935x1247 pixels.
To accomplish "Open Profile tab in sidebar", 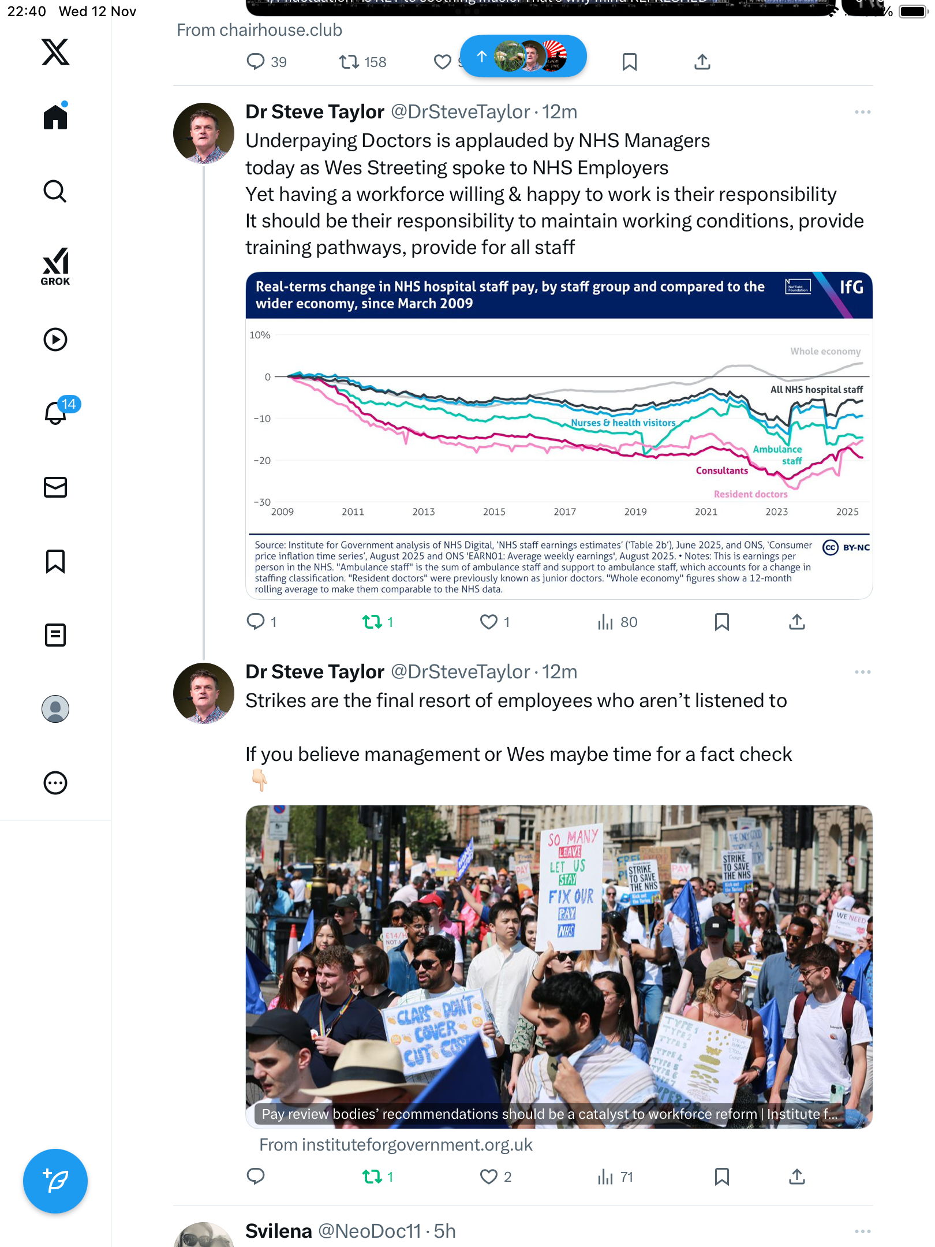I will 55,709.
